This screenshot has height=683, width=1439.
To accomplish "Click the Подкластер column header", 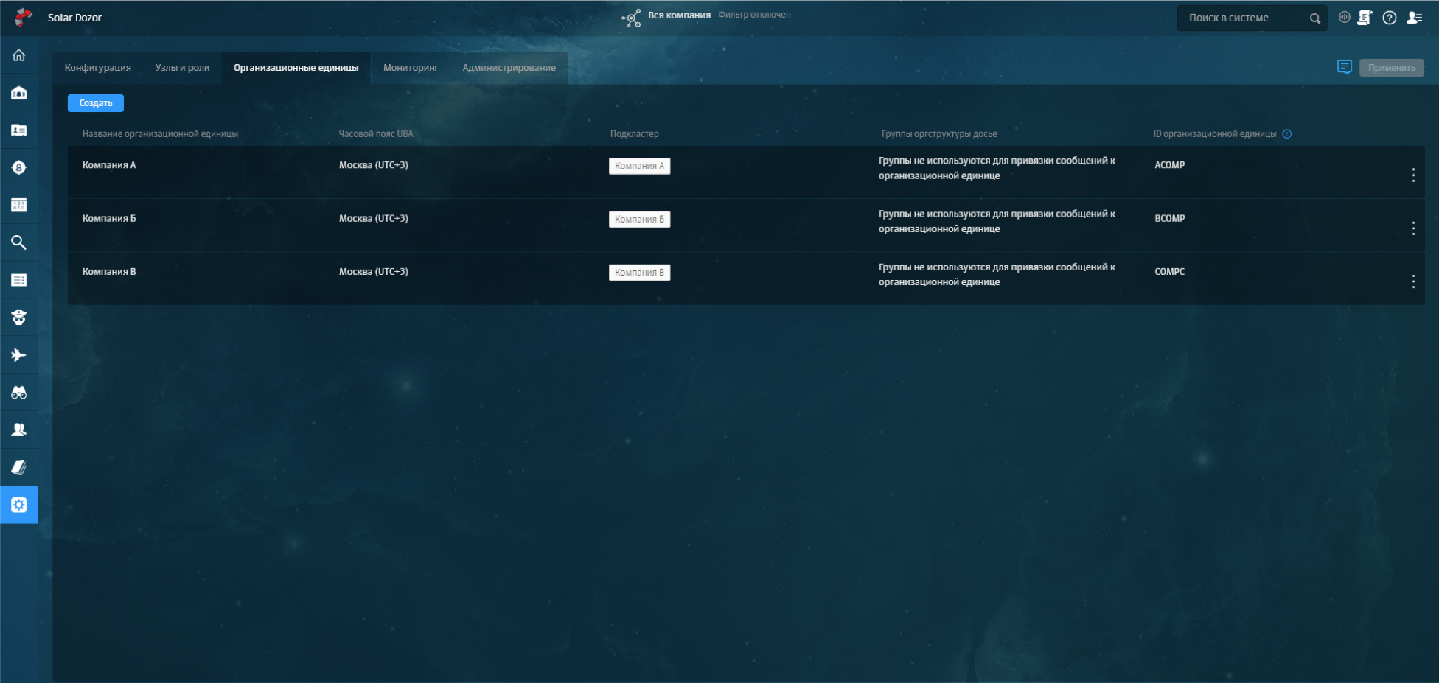I will (635, 134).
